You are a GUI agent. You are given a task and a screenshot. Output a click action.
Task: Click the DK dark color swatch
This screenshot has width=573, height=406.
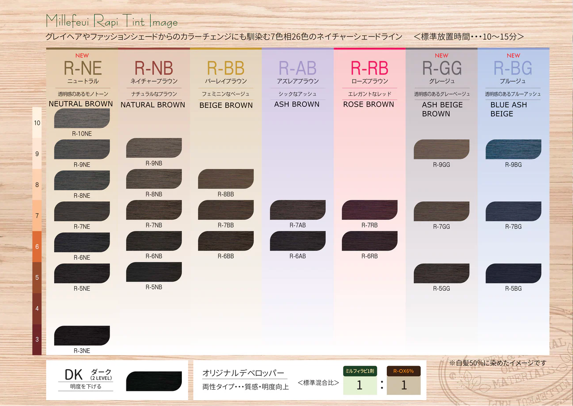tap(154, 381)
